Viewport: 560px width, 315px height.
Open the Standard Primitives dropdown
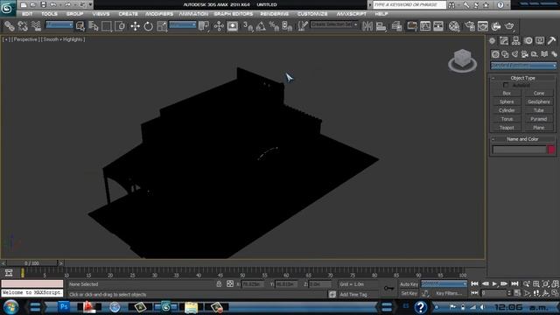523,66
